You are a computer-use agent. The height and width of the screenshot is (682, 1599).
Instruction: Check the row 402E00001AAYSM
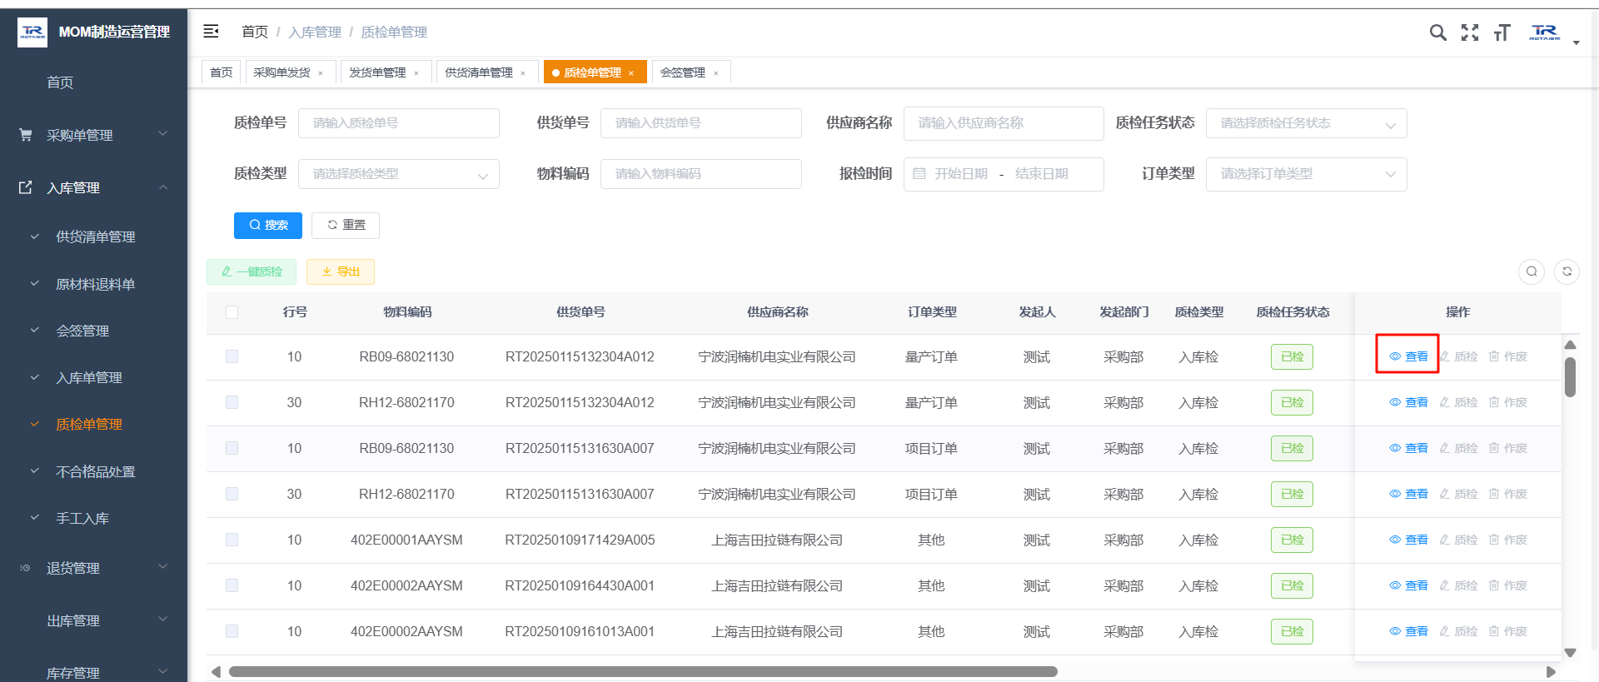coord(232,540)
